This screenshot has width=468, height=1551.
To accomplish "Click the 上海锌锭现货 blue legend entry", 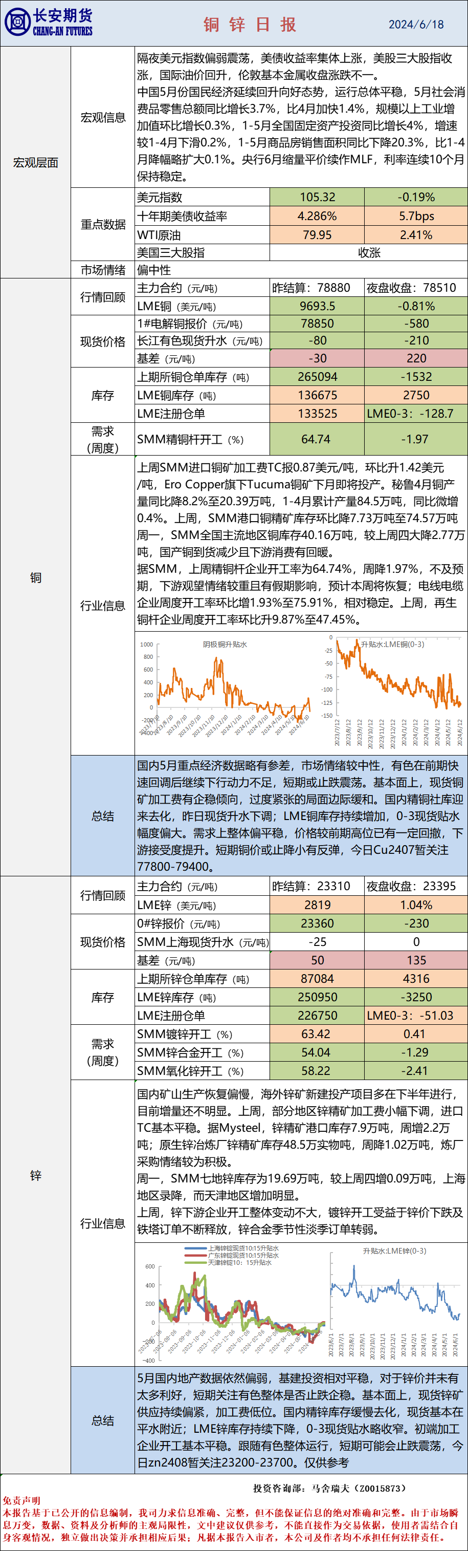I will (x=232, y=1249).
